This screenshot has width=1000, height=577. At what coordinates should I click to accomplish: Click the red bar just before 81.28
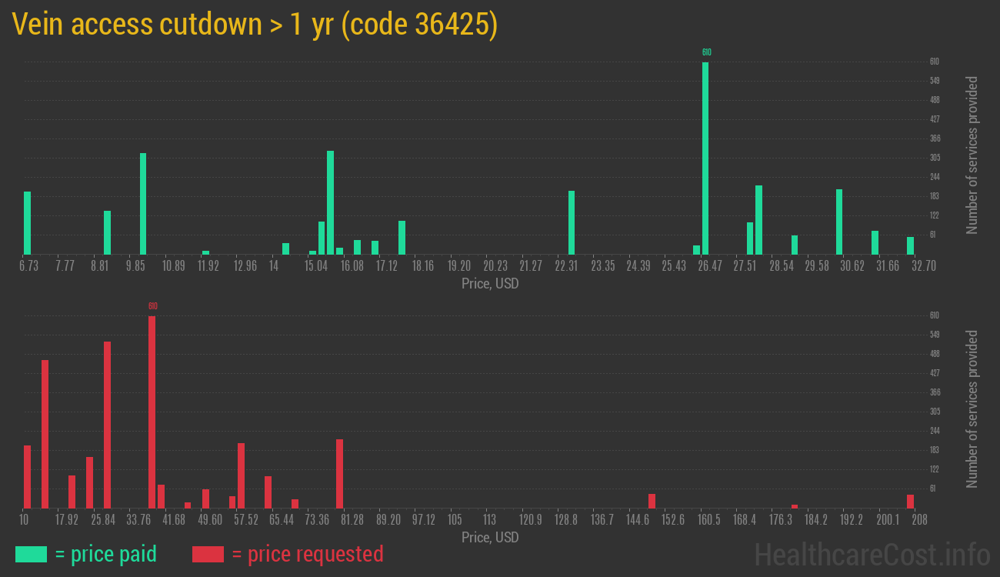click(x=339, y=473)
